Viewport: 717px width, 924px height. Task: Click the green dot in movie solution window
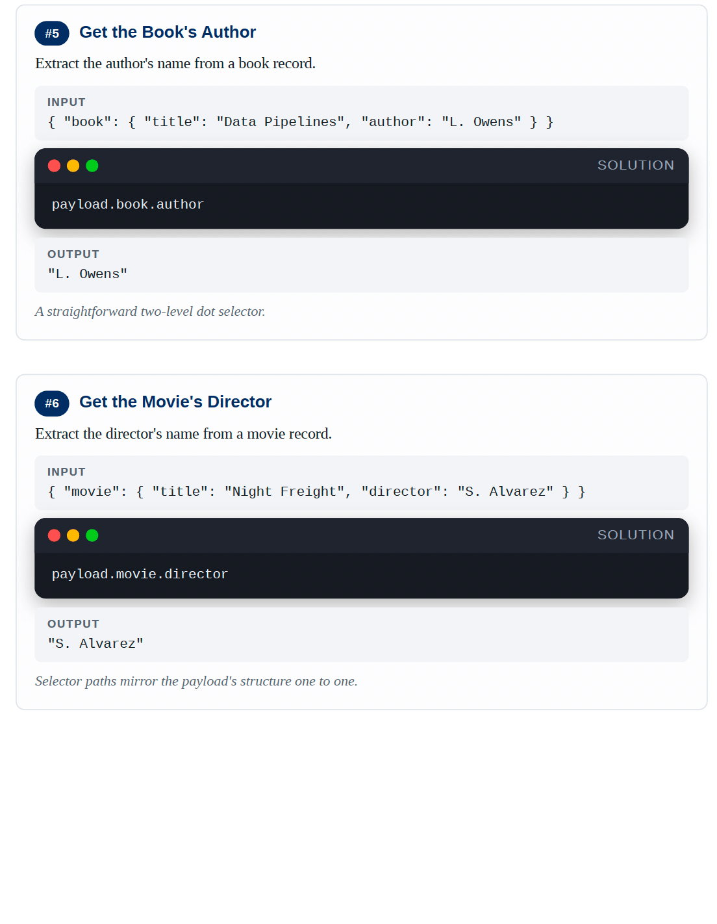(x=92, y=535)
